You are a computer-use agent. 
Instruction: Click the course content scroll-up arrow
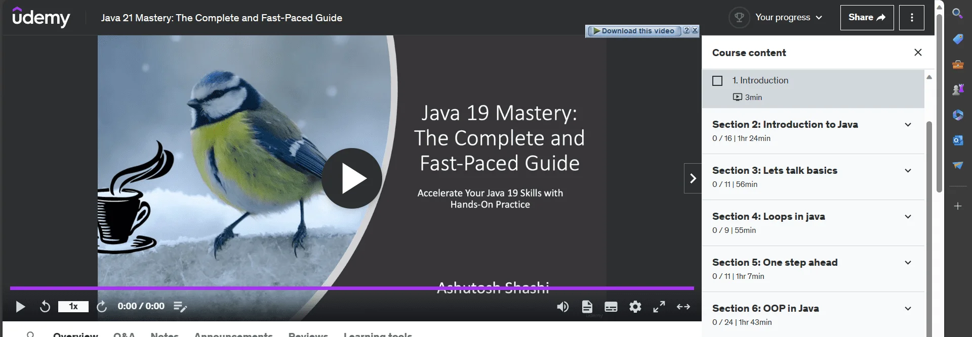(x=929, y=77)
